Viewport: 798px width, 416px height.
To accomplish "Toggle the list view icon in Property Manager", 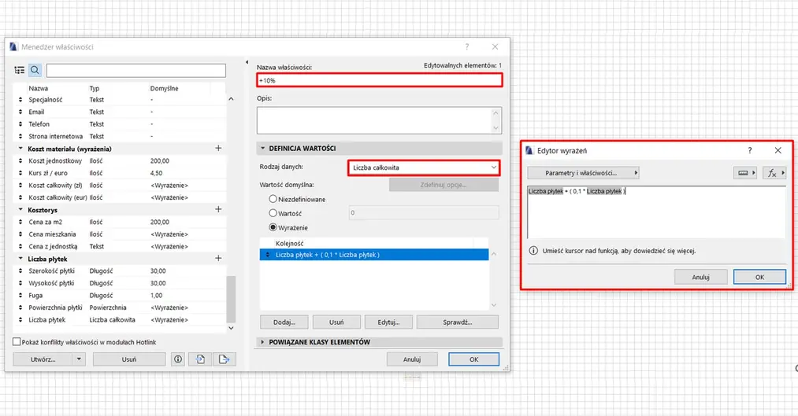I will [20, 70].
